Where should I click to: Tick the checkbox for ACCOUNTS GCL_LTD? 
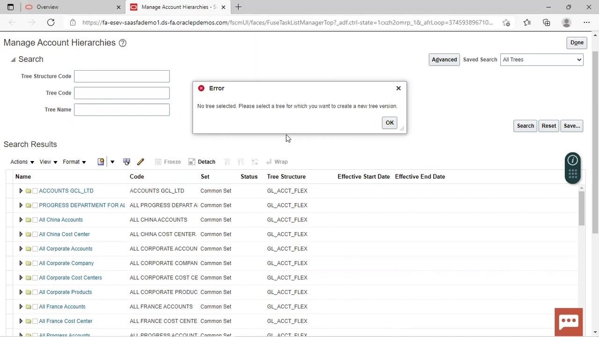(x=35, y=191)
